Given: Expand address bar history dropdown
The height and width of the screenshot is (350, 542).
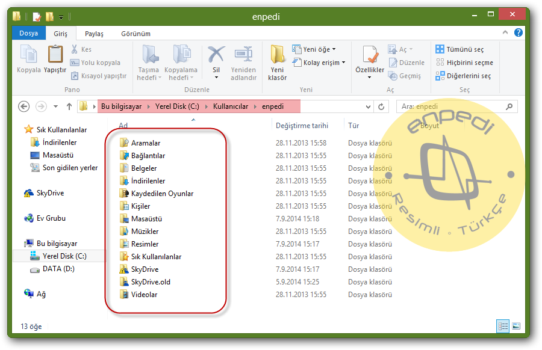Looking at the screenshot, I should point(368,106).
